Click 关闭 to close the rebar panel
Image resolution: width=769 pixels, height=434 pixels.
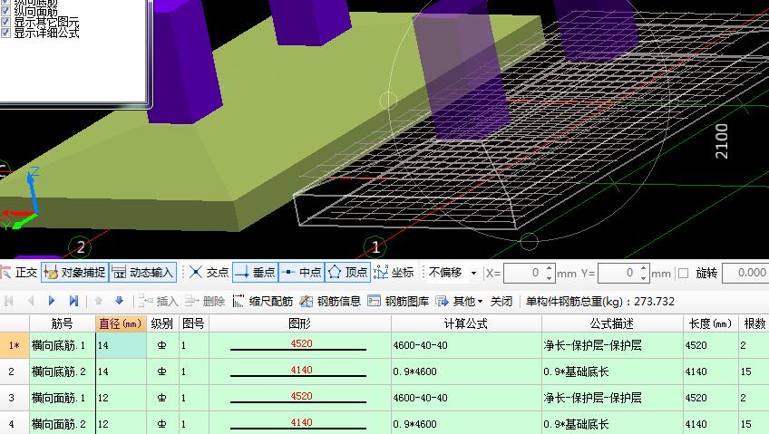pos(501,301)
